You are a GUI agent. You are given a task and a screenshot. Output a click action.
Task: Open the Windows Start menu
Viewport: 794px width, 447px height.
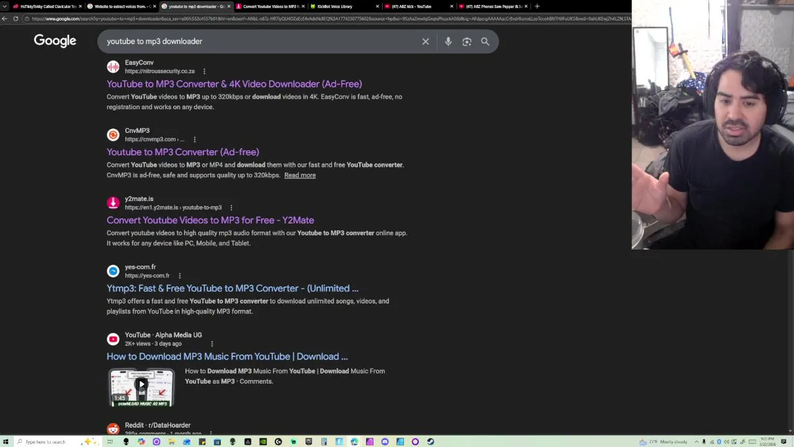6,441
